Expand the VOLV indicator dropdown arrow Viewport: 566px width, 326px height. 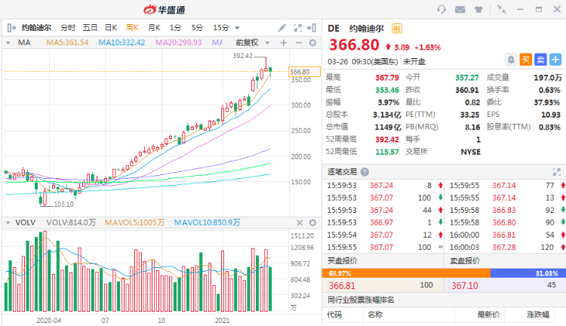pyautogui.click(x=8, y=223)
